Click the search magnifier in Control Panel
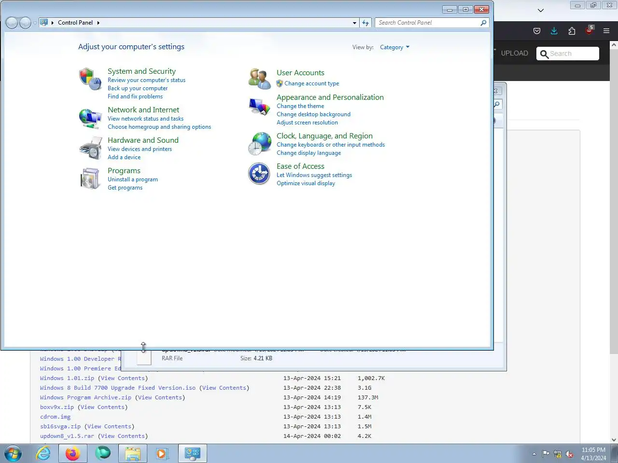The height and width of the screenshot is (463, 618). point(483,23)
